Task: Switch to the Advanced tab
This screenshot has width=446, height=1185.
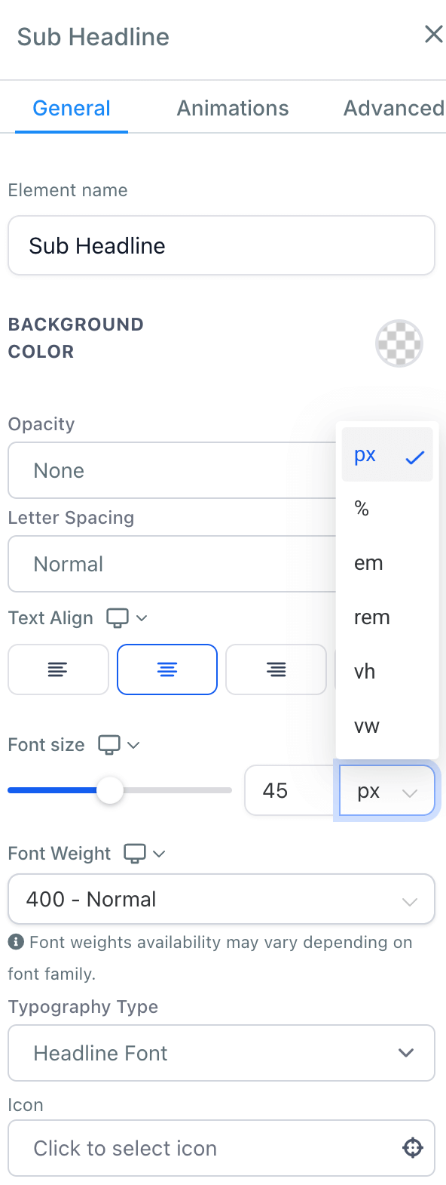Action: pos(393,108)
